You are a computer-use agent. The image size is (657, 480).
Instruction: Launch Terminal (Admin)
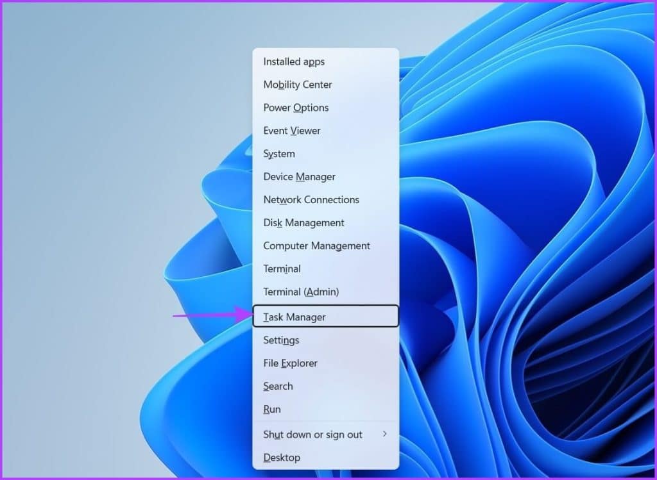(x=325, y=292)
